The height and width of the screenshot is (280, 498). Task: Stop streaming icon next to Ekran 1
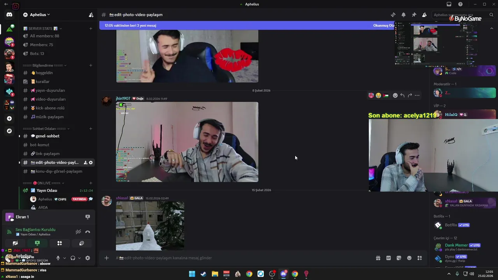point(88,217)
